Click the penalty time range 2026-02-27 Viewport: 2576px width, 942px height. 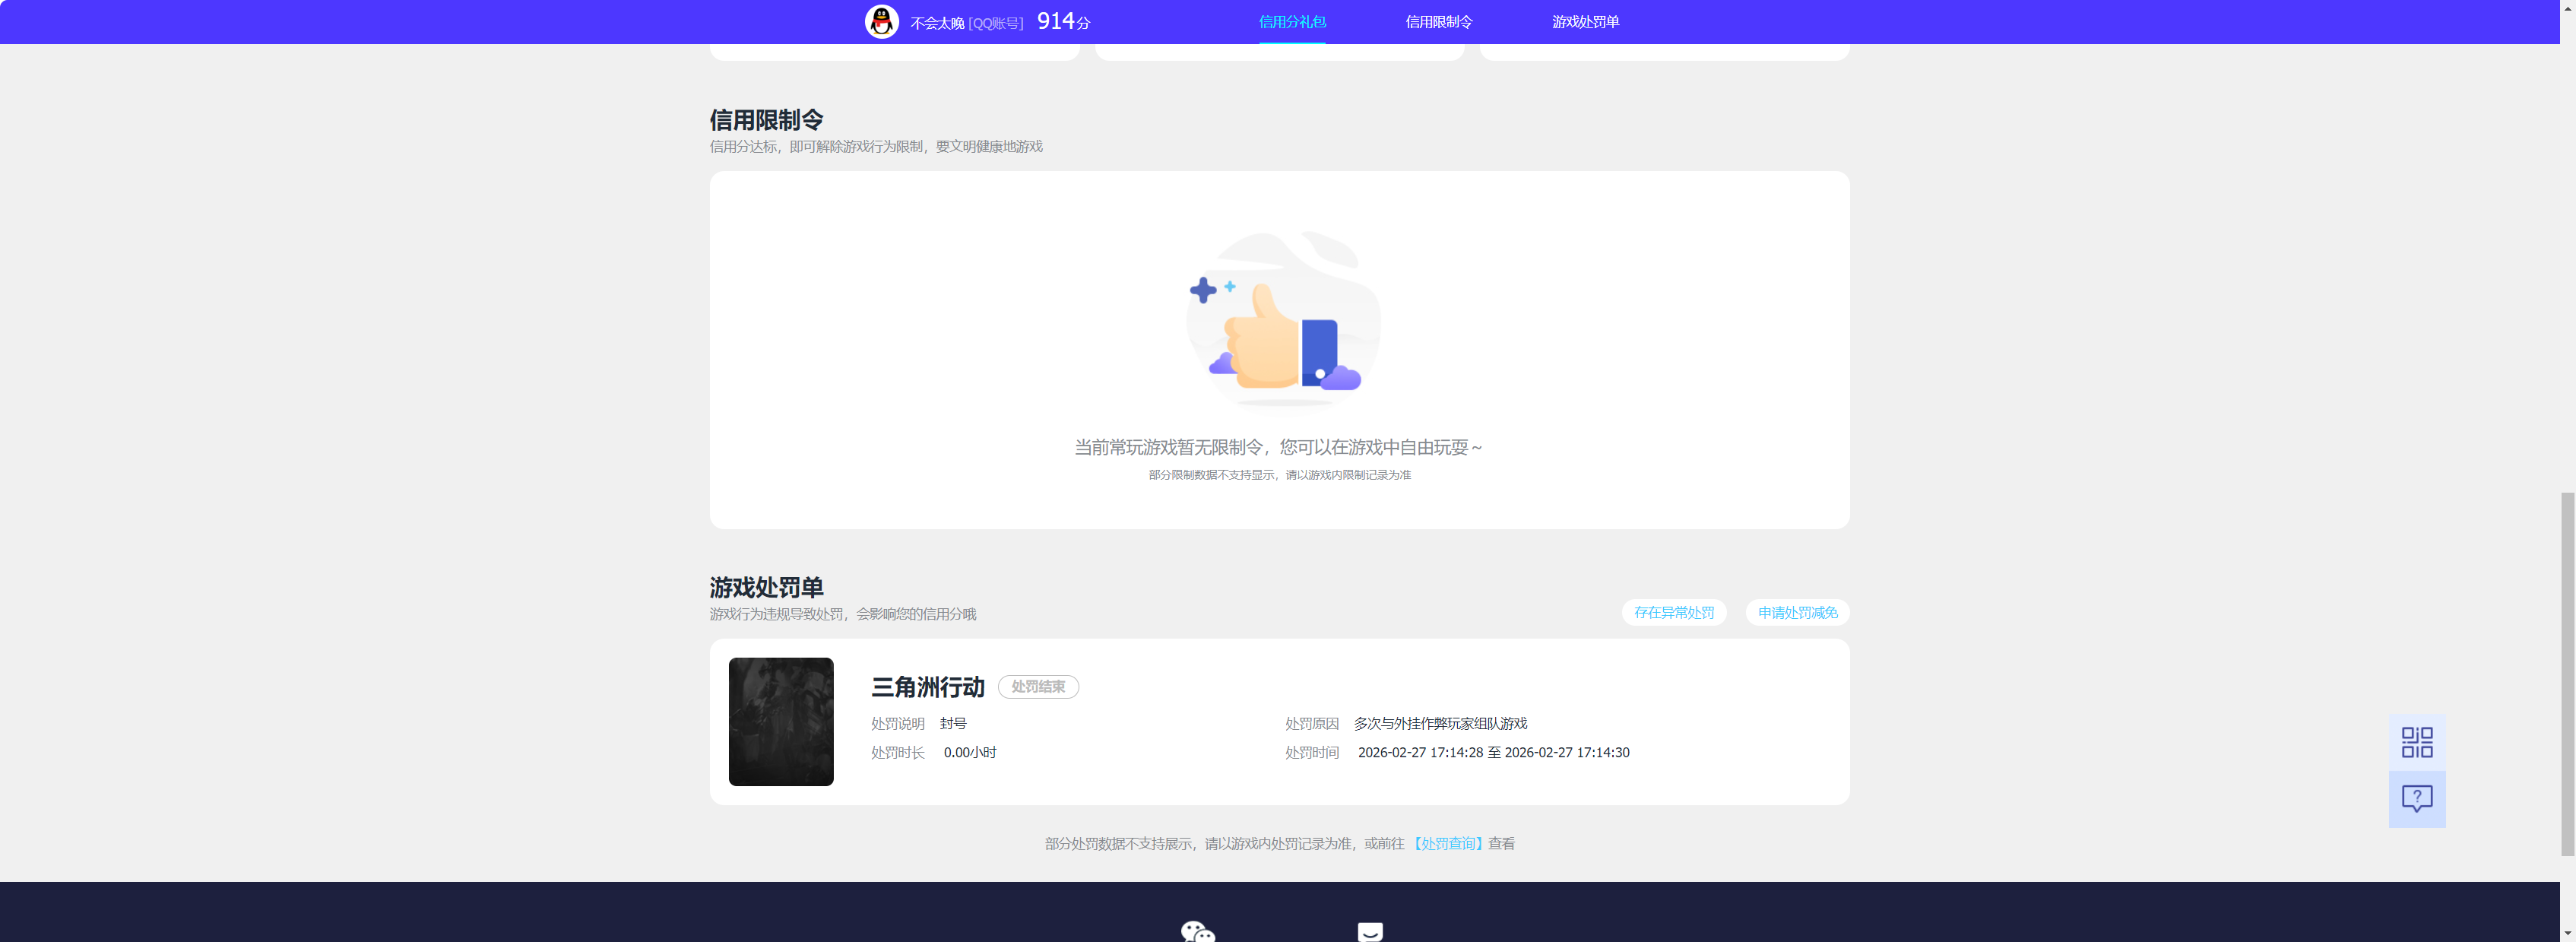pos(1493,752)
